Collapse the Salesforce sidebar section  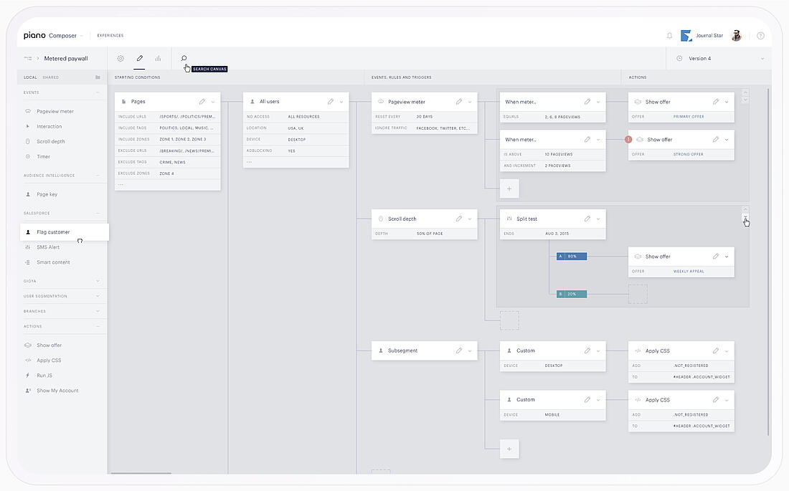point(98,214)
